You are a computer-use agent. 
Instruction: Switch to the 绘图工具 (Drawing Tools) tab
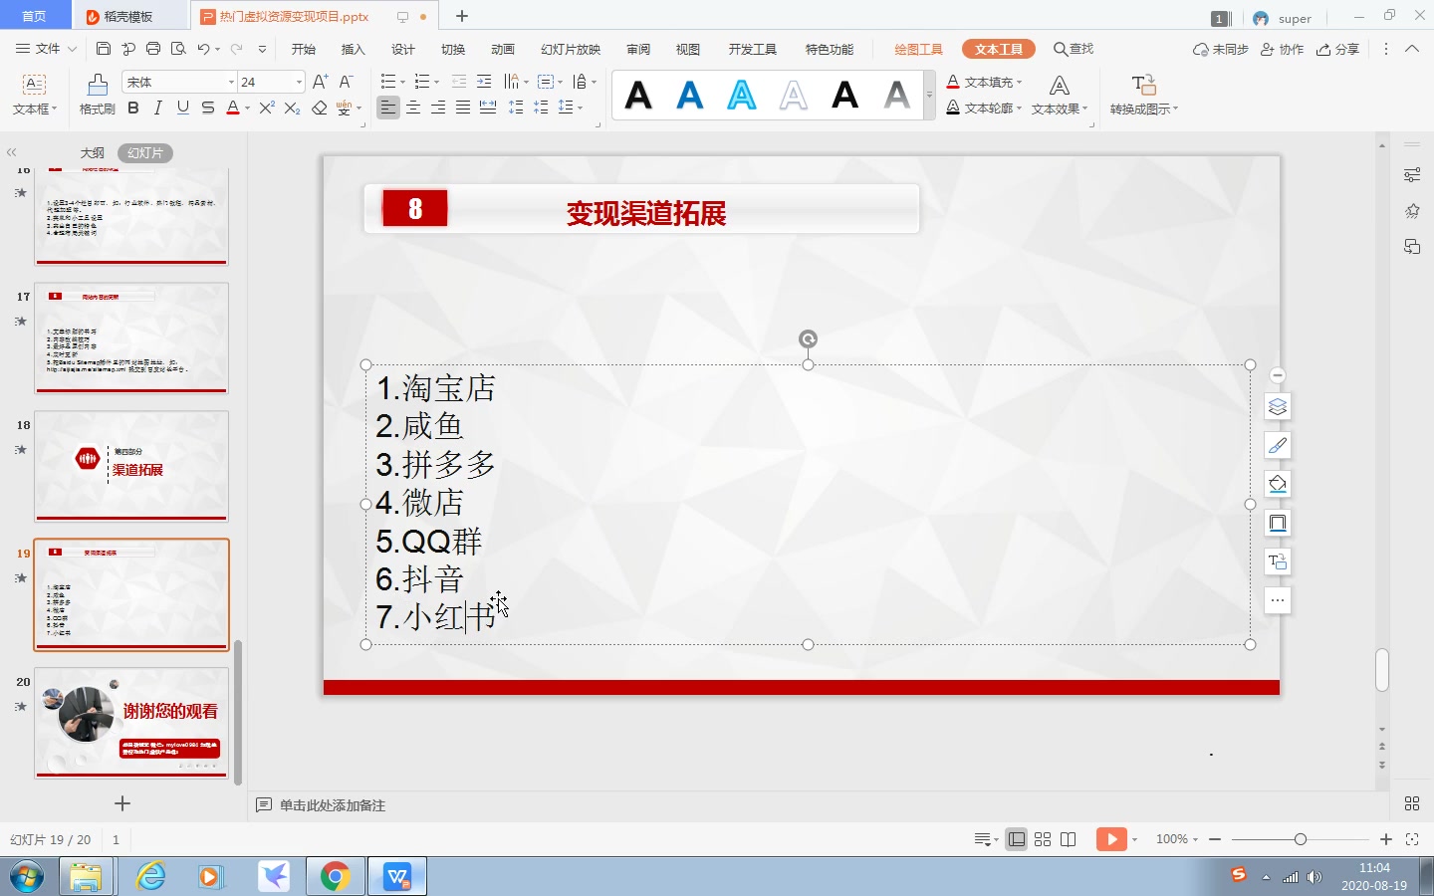[918, 49]
